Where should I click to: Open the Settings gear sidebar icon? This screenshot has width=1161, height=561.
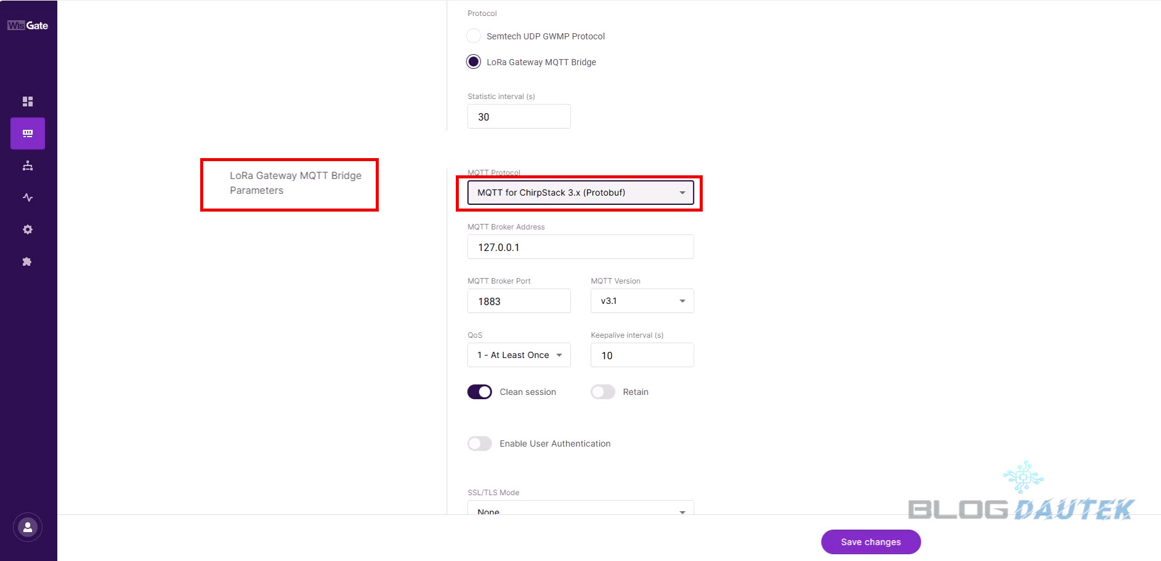(x=28, y=229)
